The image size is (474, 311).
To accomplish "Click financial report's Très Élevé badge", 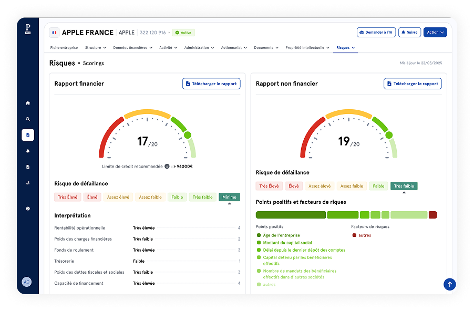I will [67, 197].
